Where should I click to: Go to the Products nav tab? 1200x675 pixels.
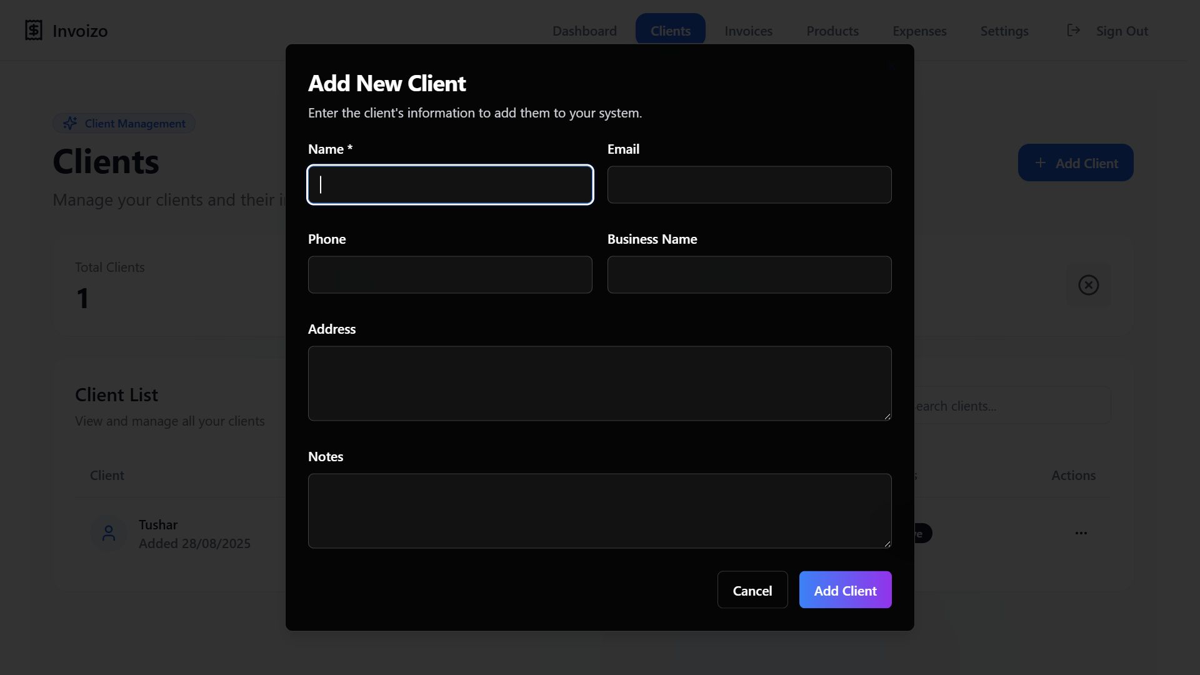832,31
